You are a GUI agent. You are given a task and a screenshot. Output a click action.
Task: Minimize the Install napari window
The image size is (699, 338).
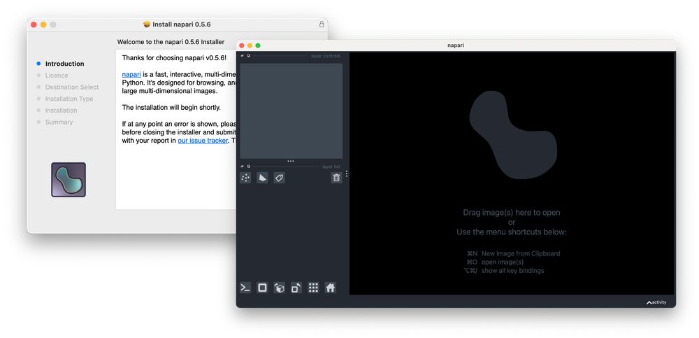[43, 24]
